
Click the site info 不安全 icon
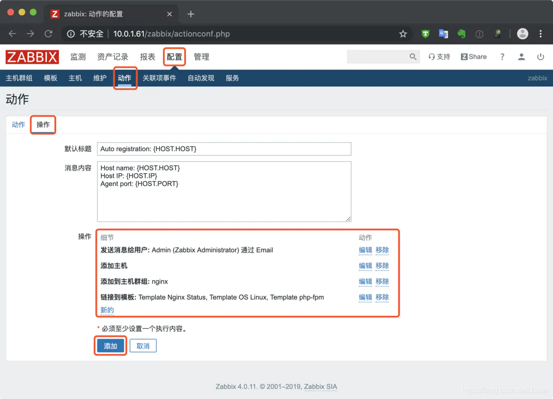pyautogui.click(x=71, y=34)
